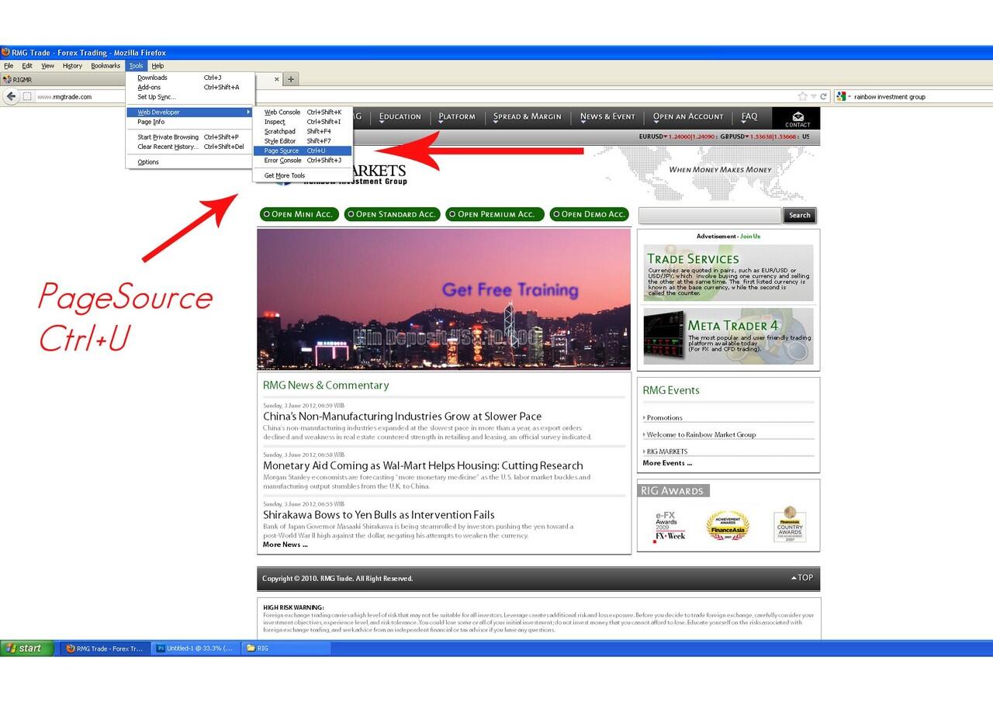Open the address bar history dropdown arrow
Image resolution: width=993 pixels, height=702 pixels.
[x=814, y=97]
